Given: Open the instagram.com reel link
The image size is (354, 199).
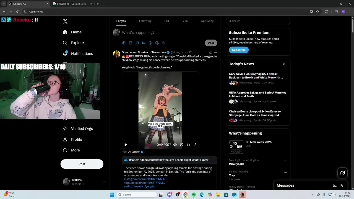Looking at the screenshot, I should (146, 179).
